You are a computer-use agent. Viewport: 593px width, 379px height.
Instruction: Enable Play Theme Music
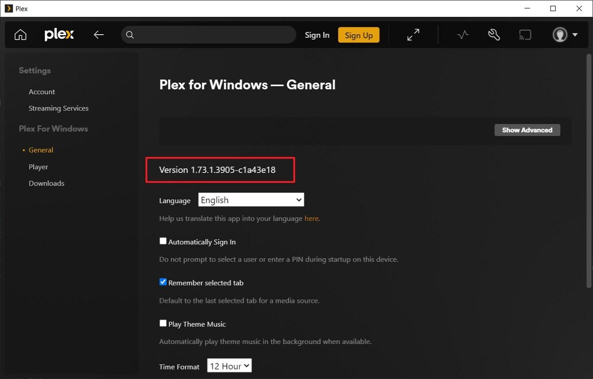[163, 323]
